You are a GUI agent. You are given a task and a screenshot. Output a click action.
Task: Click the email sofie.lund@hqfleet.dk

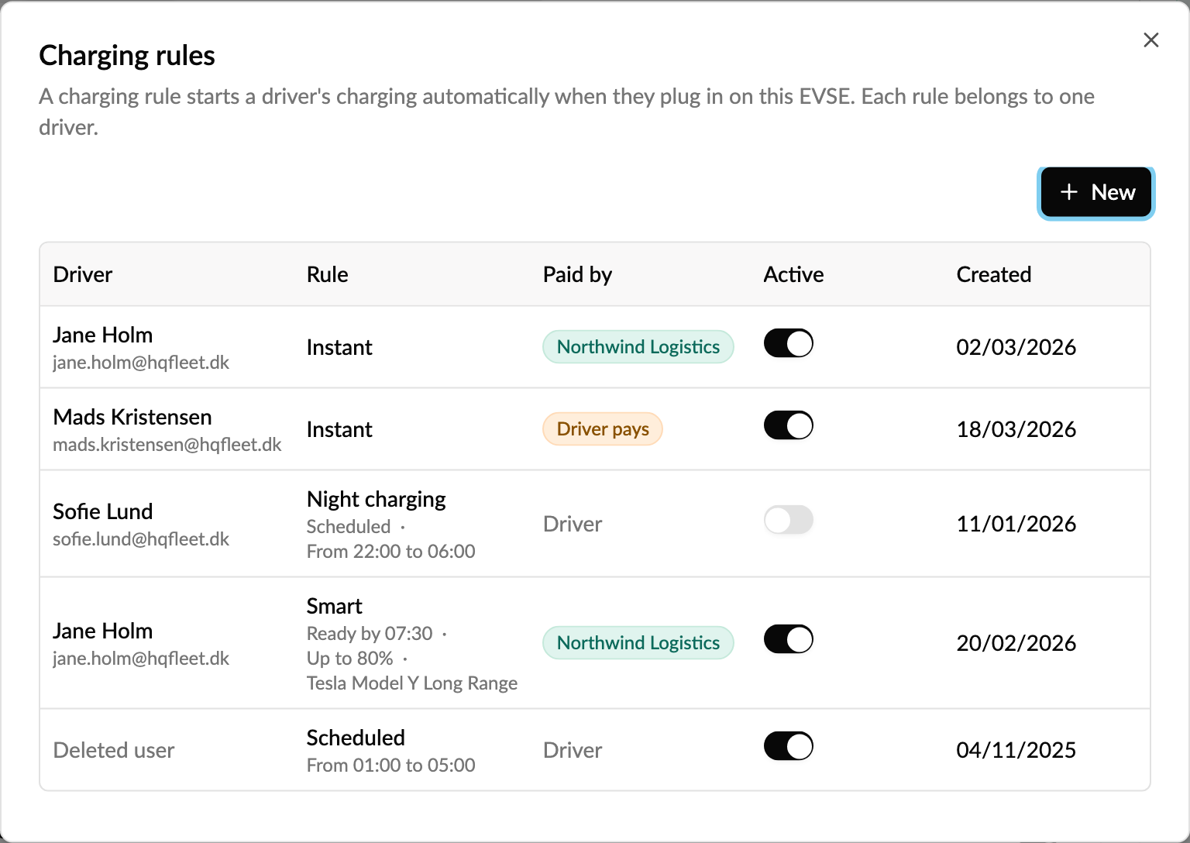coord(141,539)
